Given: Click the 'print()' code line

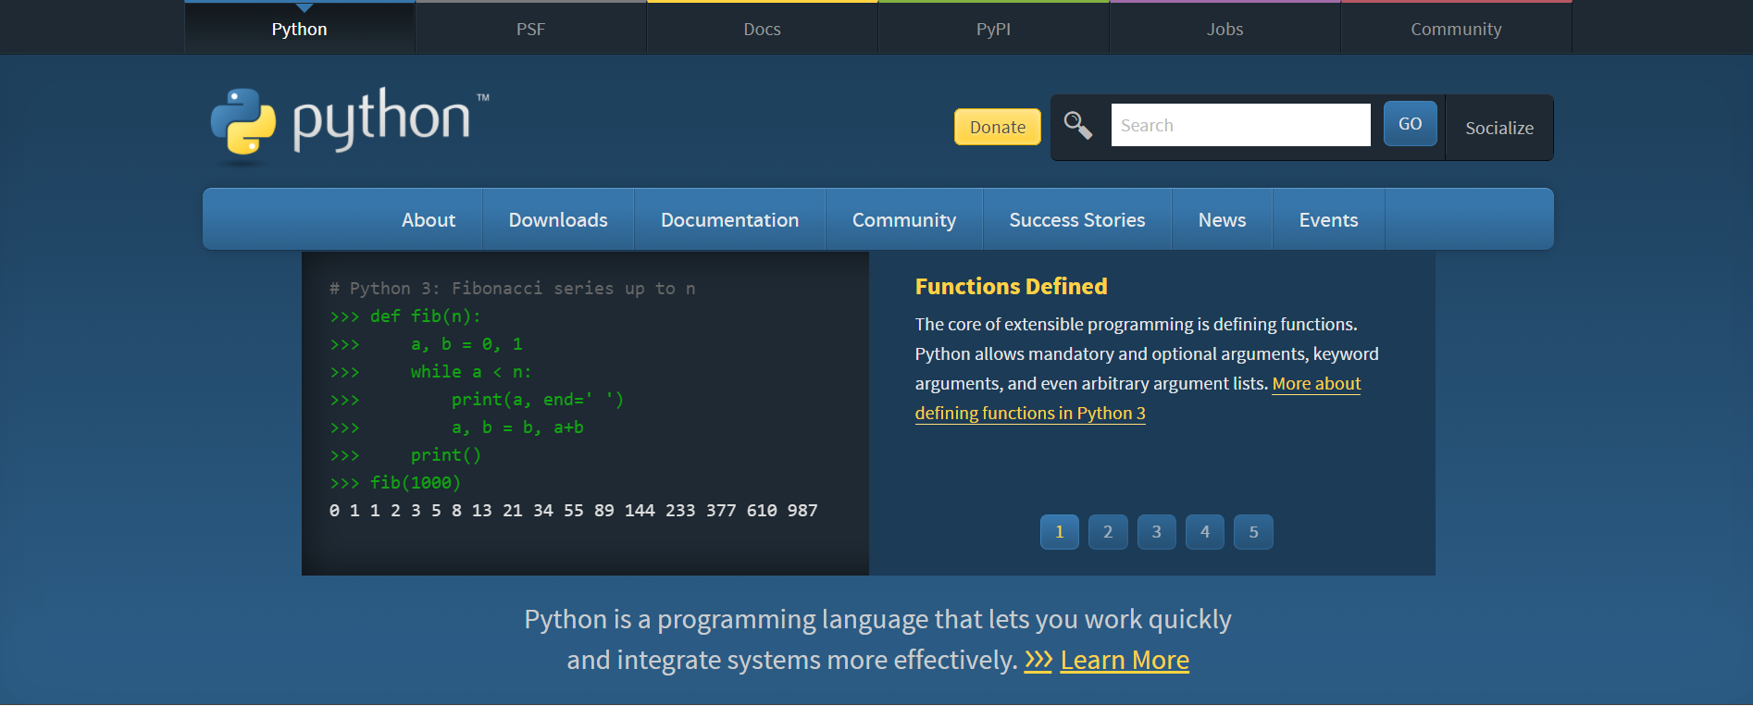Looking at the screenshot, I should point(446,455).
